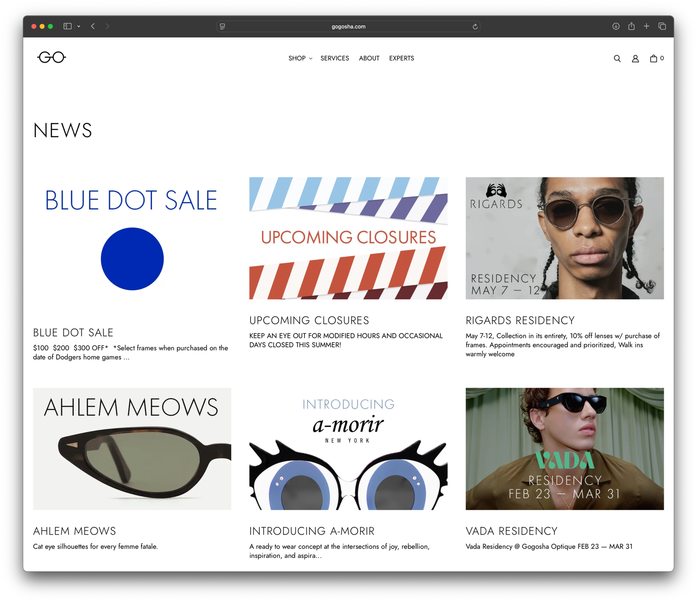Click the 'A ready to wear concept' description

[x=339, y=551]
